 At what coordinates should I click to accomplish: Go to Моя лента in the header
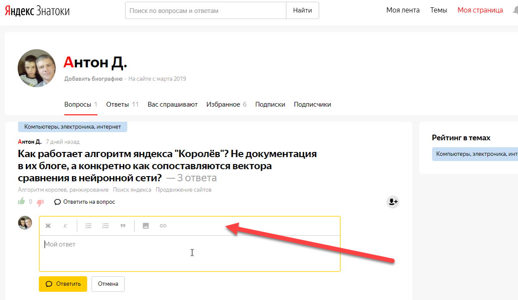(403, 10)
